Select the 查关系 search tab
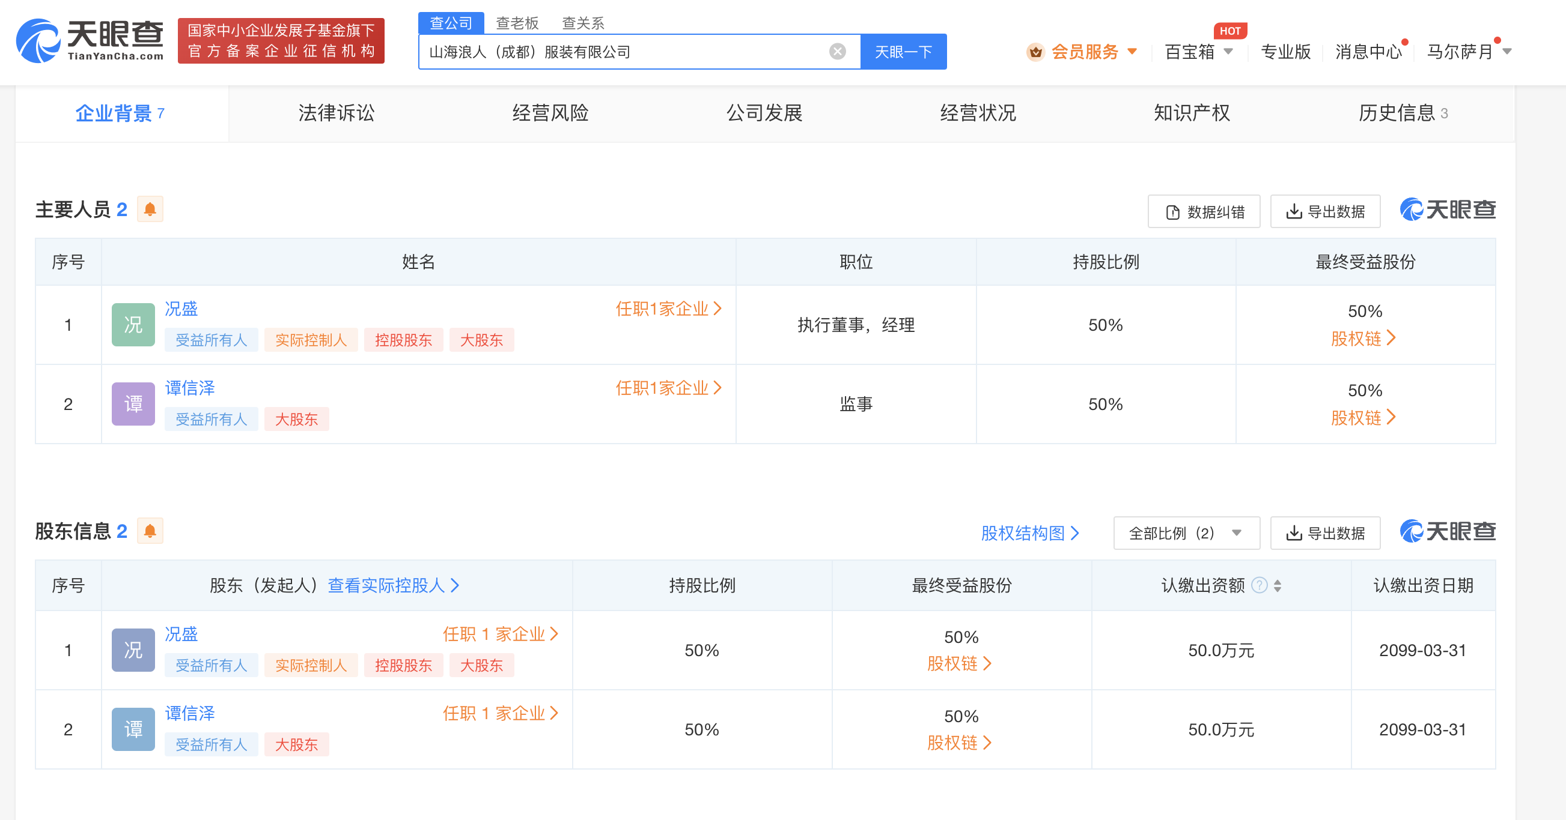1566x820 pixels. pos(583,23)
